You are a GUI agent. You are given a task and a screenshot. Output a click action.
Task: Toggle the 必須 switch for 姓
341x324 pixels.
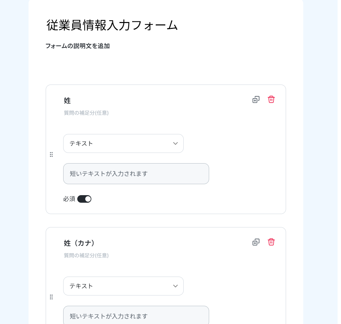[84, 199]
